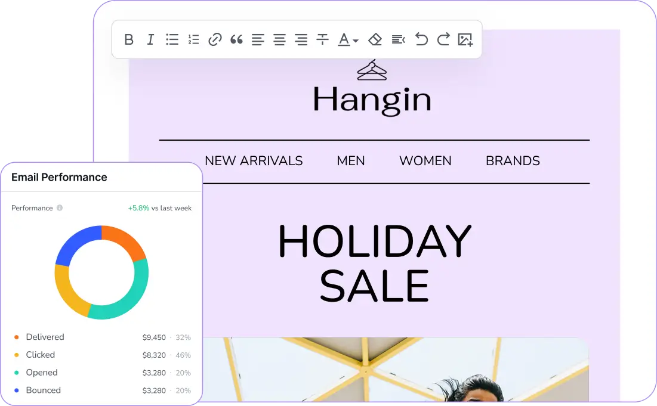This screenshot has width=657, height=406.
Task: Select the Bounced legend row
Action: [103, 390]
